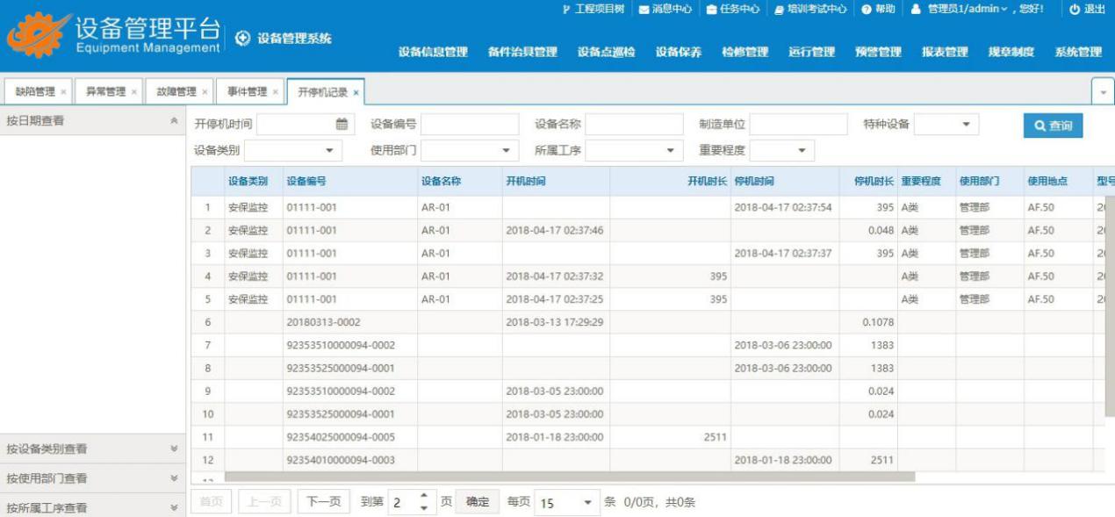This screenshot has width=1115, height=517.
Task: Click the 设备编号 input field
Action: click(x=470, y=126)
